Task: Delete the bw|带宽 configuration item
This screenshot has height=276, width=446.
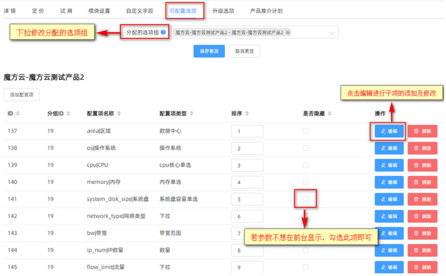Action: (x=423, y=233)
